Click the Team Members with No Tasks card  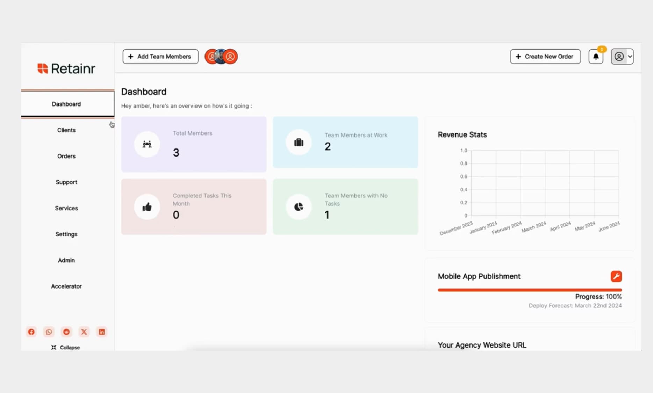345,207
